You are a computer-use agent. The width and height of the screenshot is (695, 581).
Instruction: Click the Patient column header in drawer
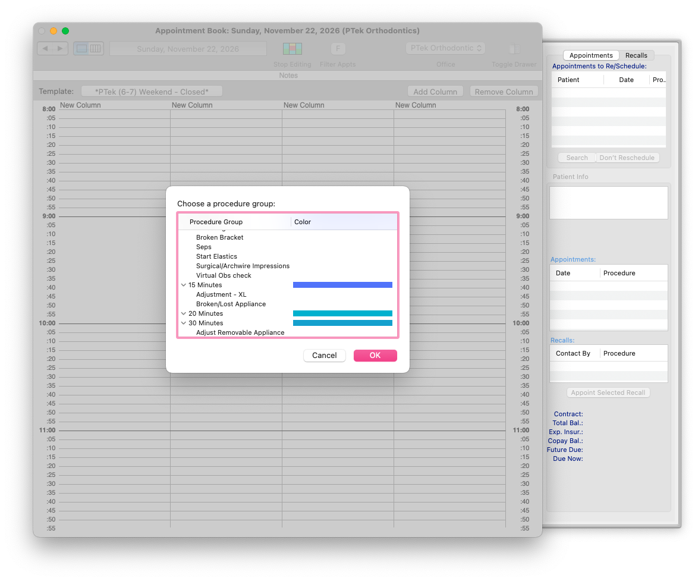[x=577, y=80]
